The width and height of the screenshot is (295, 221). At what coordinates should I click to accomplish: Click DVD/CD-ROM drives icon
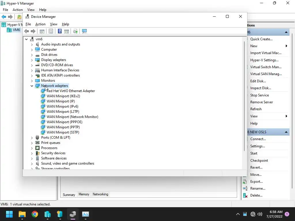click(x=37, y=65)
